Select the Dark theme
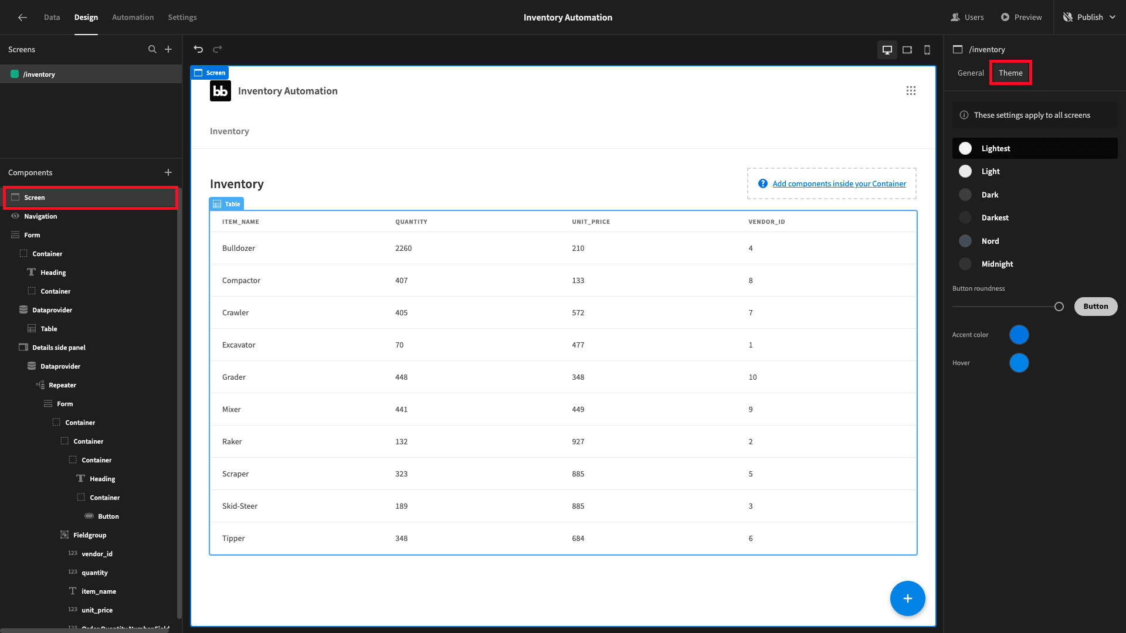The width and height of the screenshot is (1126, 633). click(1035, 195)
